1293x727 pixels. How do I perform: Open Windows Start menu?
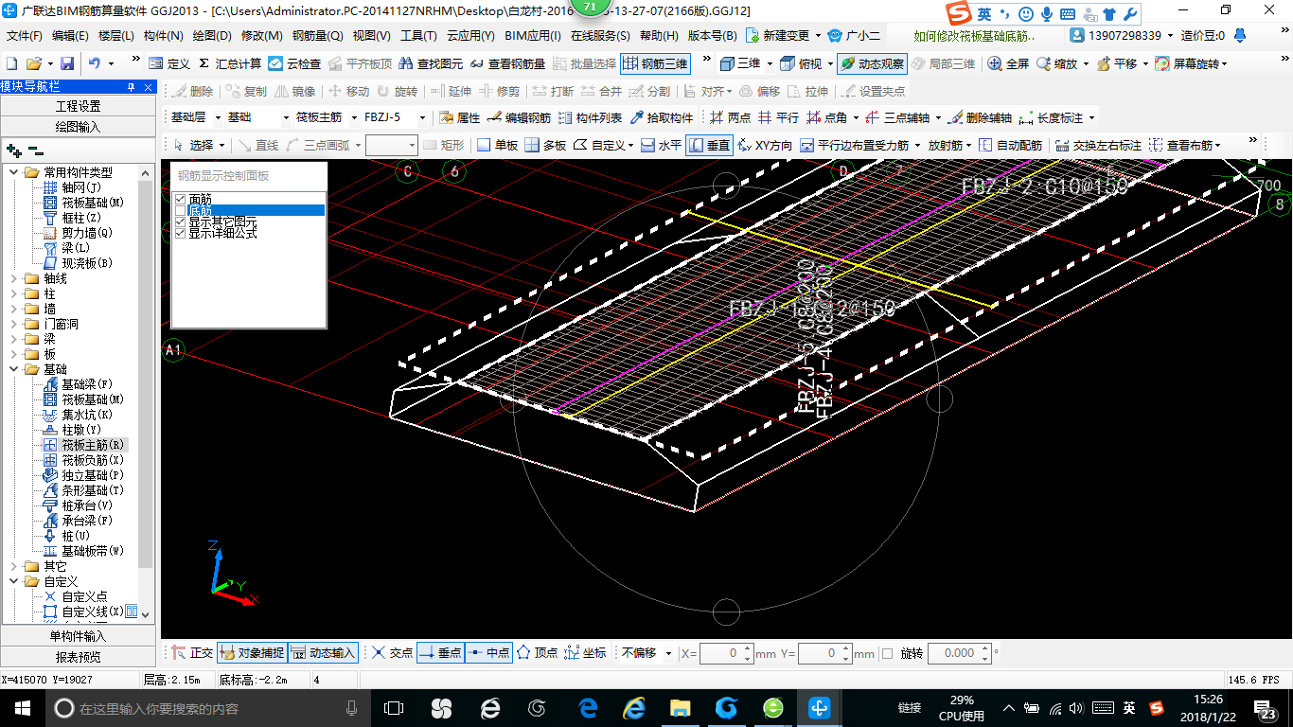point(23,708)
